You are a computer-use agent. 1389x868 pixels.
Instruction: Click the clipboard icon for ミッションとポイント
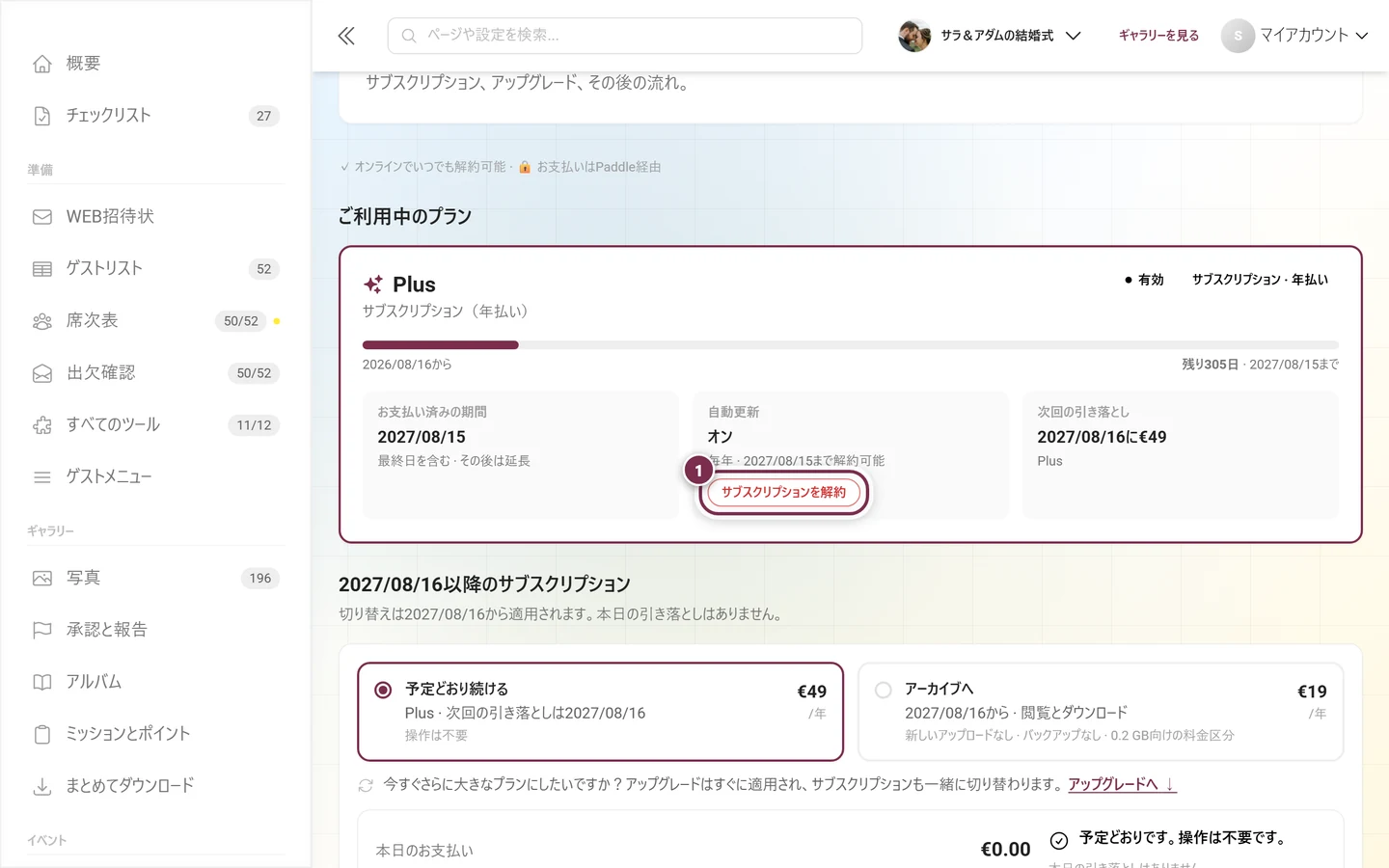click(42, 735)
